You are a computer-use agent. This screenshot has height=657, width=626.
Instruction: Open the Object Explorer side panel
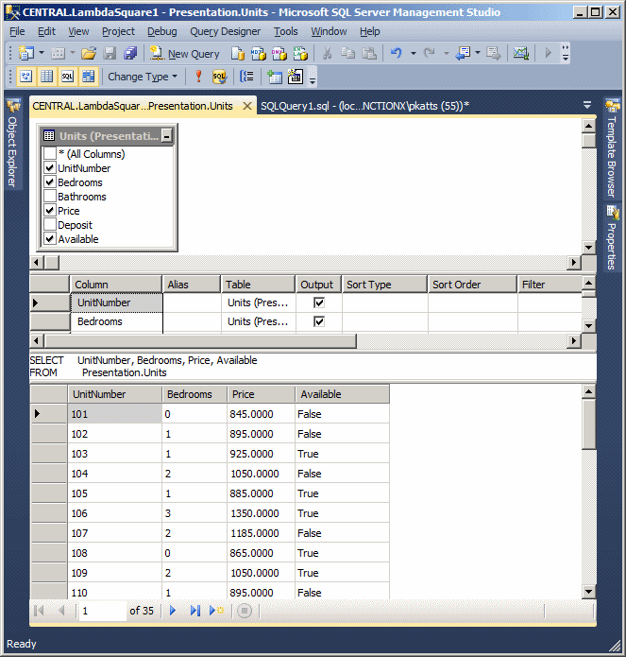[x=12, y=143]
